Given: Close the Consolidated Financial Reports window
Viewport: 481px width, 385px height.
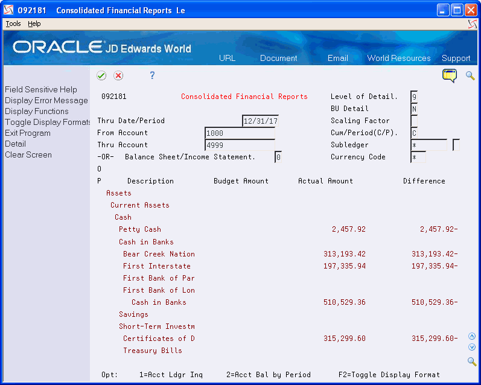Looking at the screenshot, I should (471, 10).
